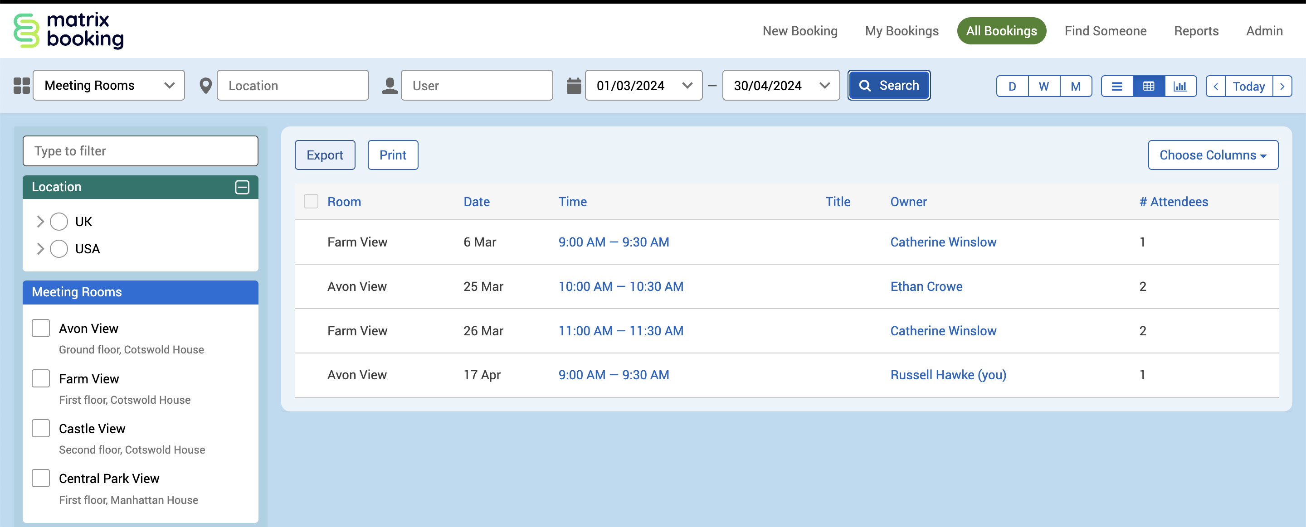Open the Choose Columns dropdown

1212,155
